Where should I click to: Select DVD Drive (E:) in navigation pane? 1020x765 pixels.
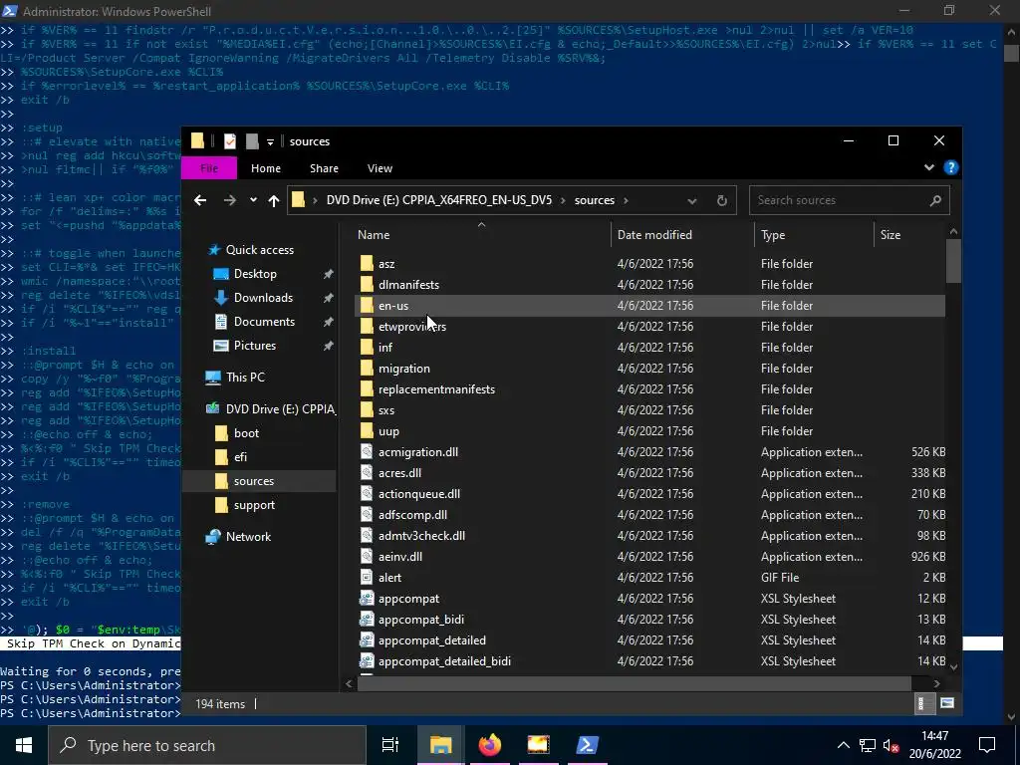(x=280, y=409)
